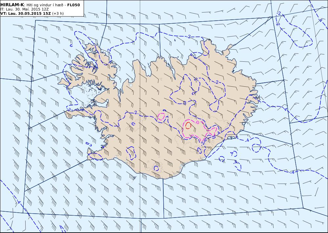
Task: Click the "(+3 h)" forecast offset text
Action: coord(58,13)
